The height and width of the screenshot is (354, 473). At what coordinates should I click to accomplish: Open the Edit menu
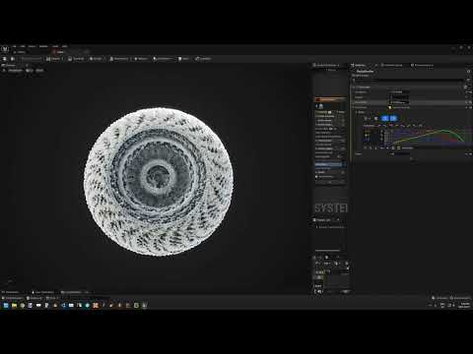[23, 46]
